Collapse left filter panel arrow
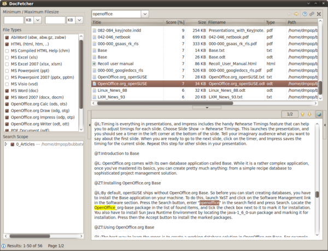Screen dimensions: 328x251 [90, 125]
